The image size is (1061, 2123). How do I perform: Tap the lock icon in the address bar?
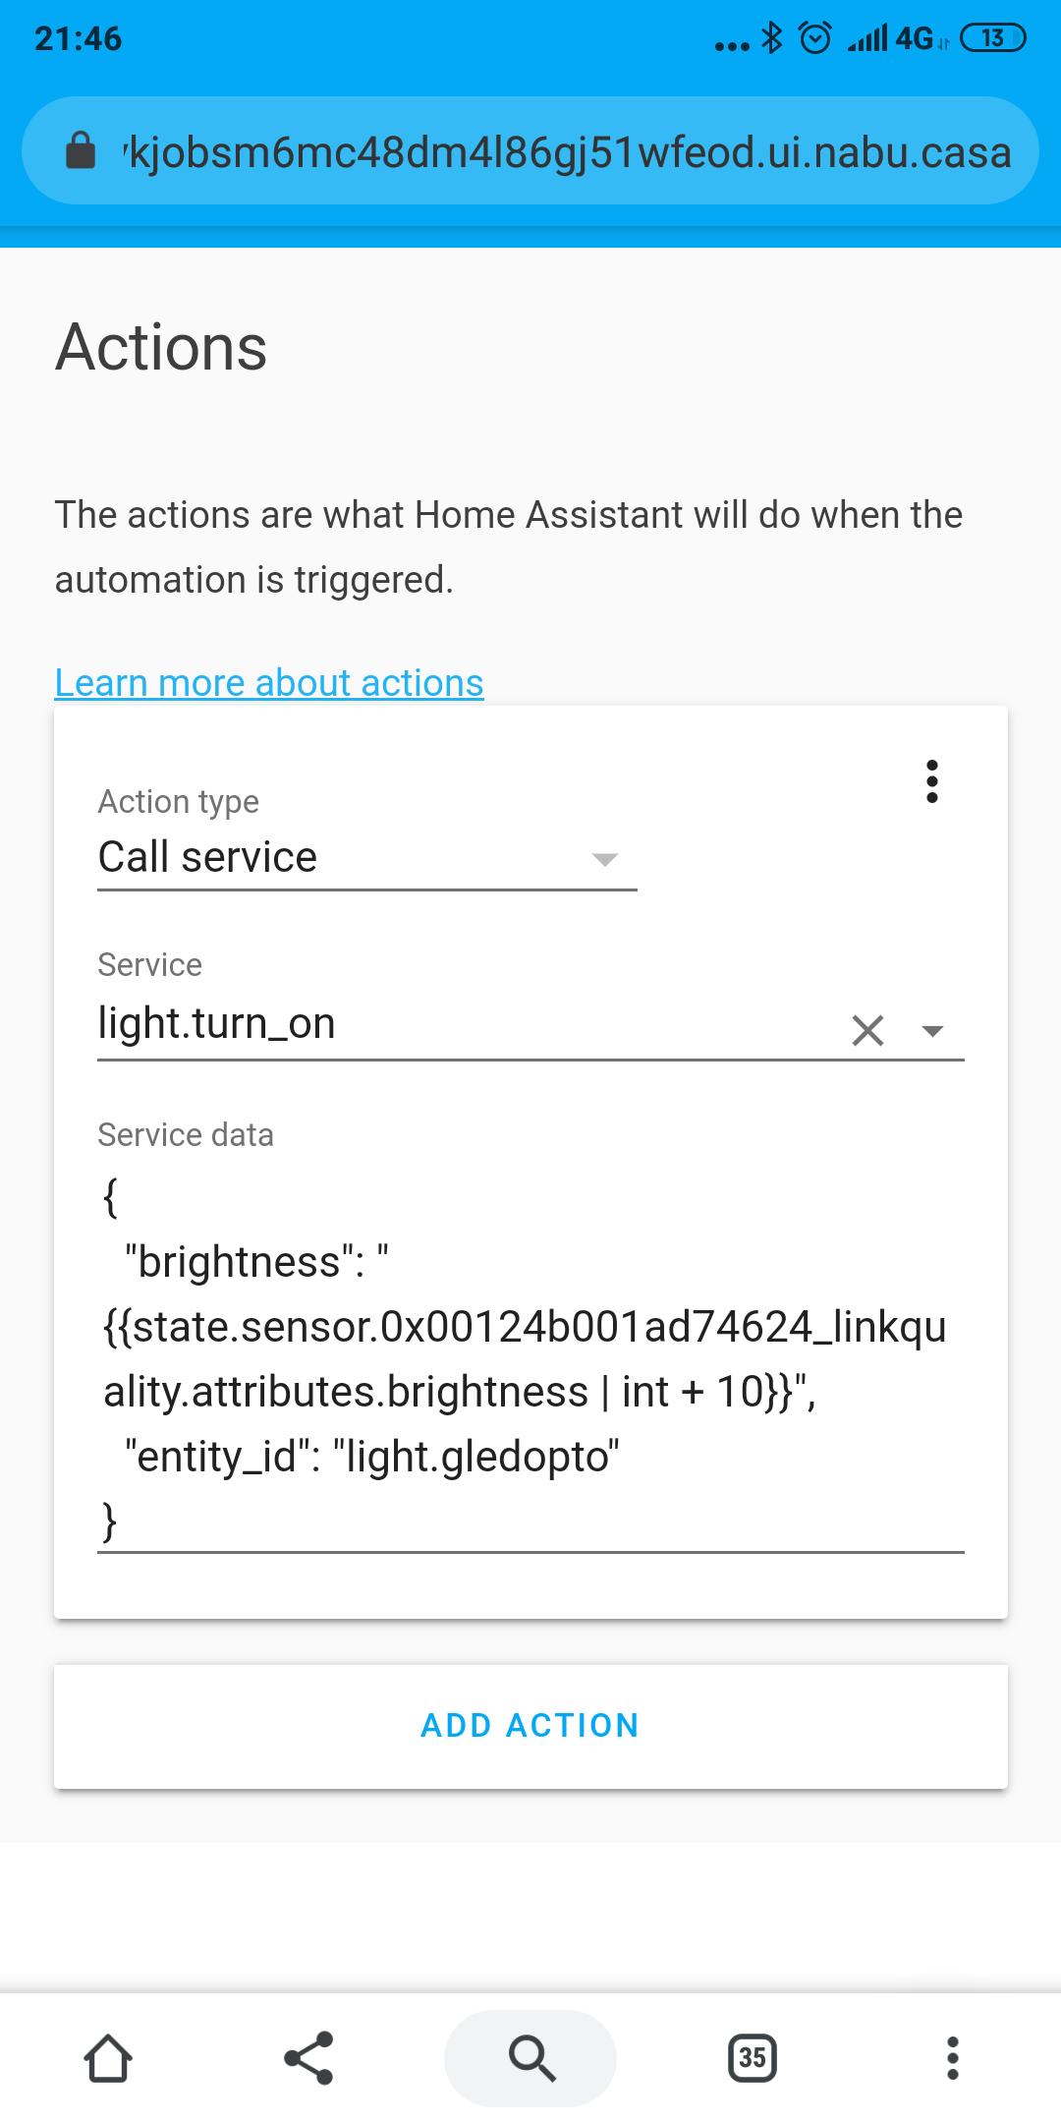click(x=81, y=151)
